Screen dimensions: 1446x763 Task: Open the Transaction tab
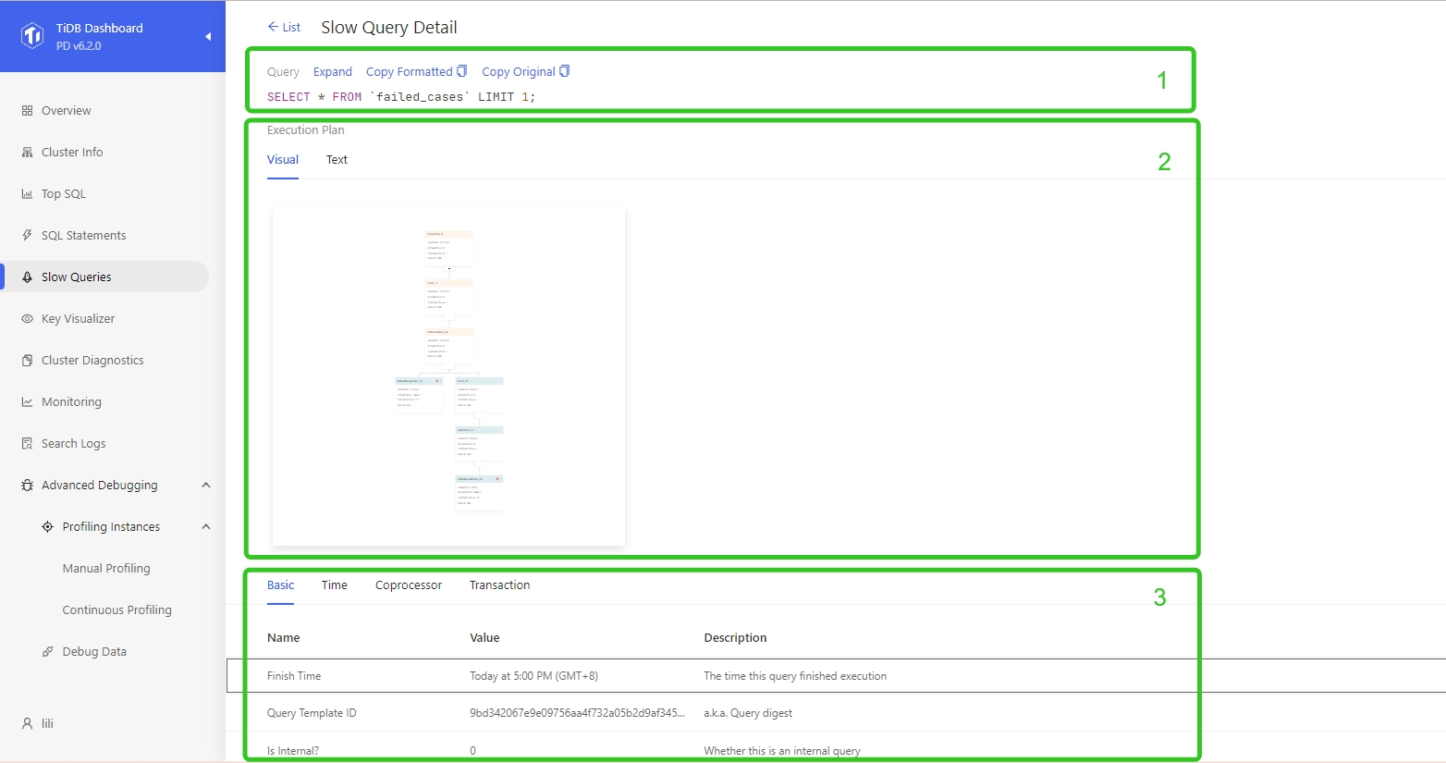(x=499, y=585)
